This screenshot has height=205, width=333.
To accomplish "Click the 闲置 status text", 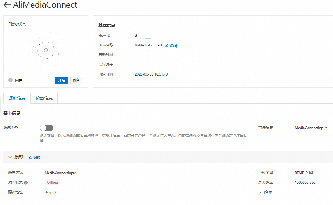I will 19,80.
